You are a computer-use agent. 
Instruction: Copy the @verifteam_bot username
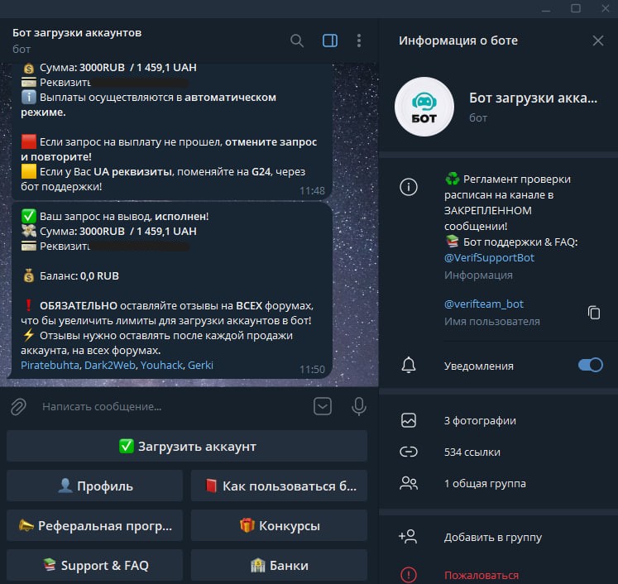pyautogui.click(x=593, y=312)
